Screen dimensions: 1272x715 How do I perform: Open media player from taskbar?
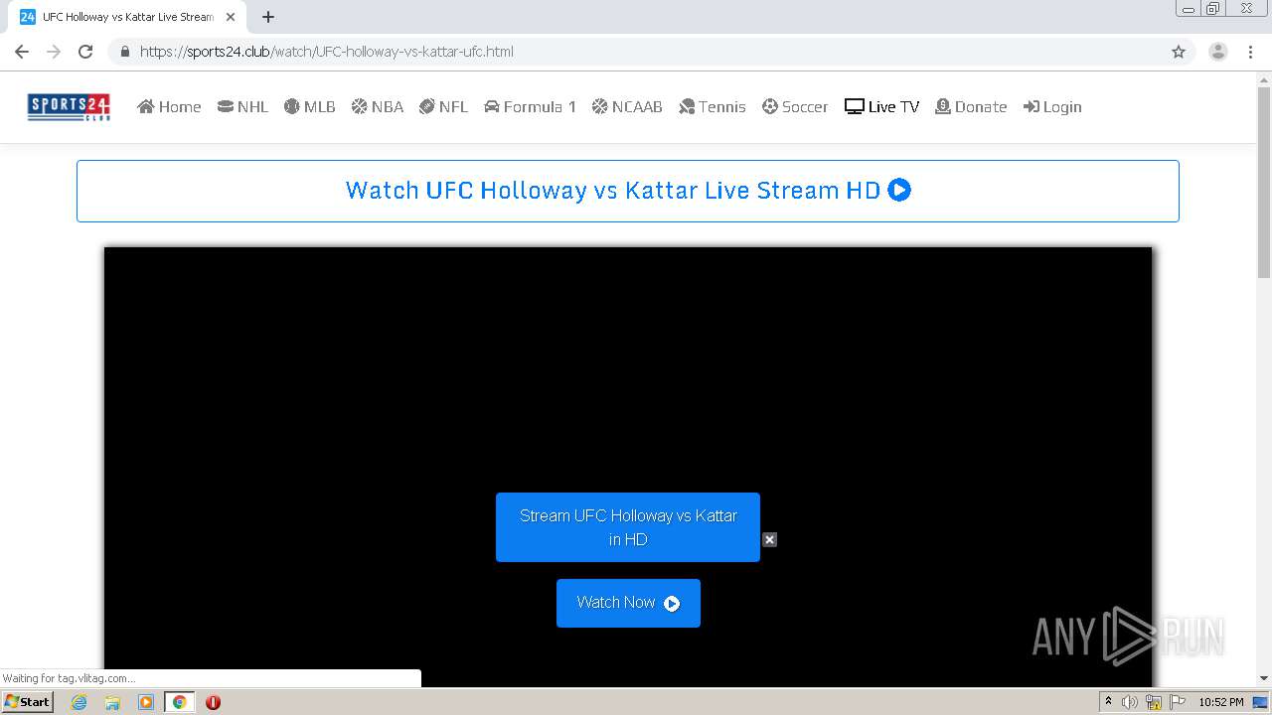click(x=146, y=702)
